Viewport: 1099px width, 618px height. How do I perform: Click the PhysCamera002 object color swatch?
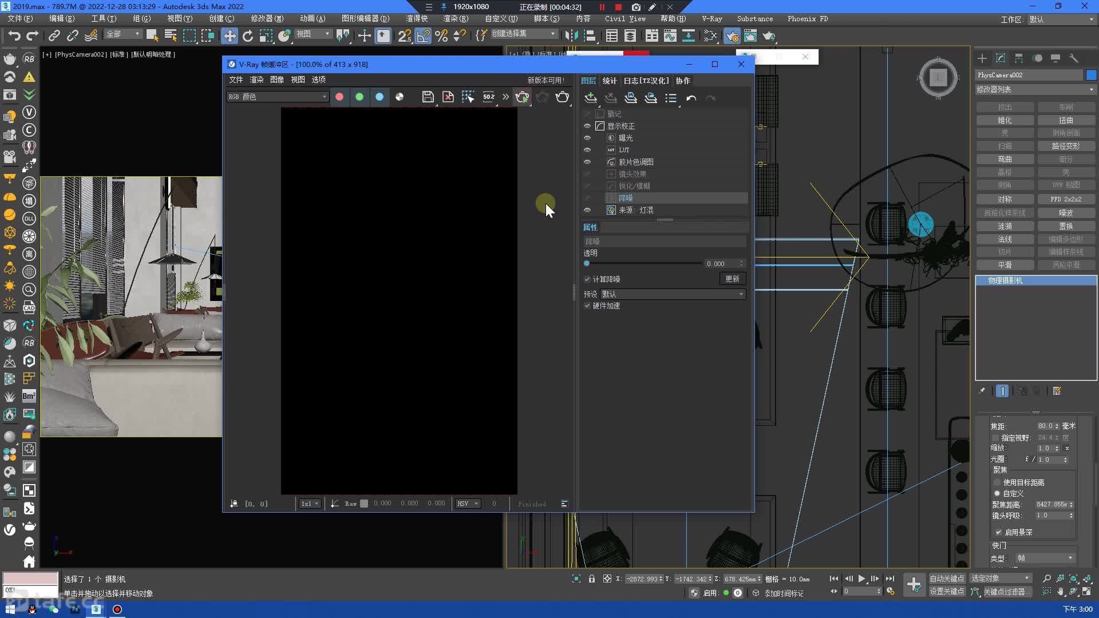click(x=1091, y=75)
